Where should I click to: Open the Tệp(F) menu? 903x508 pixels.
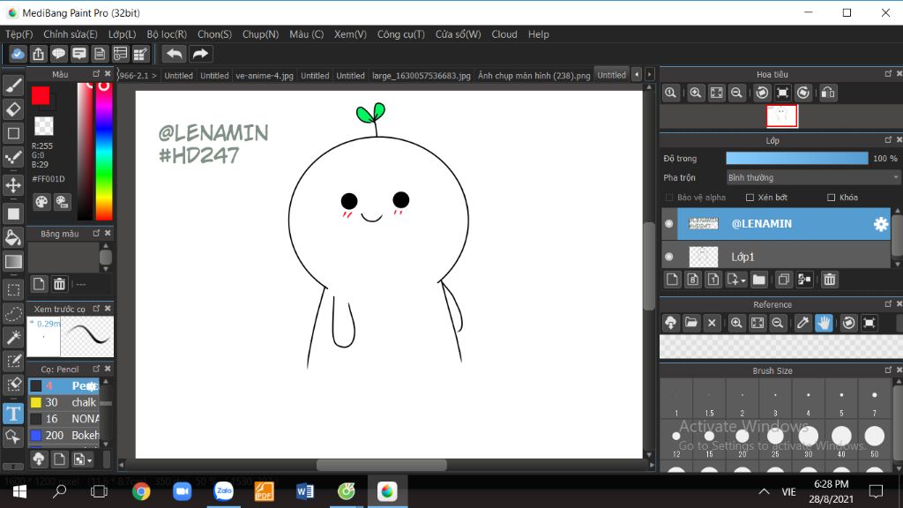point(19,34)
